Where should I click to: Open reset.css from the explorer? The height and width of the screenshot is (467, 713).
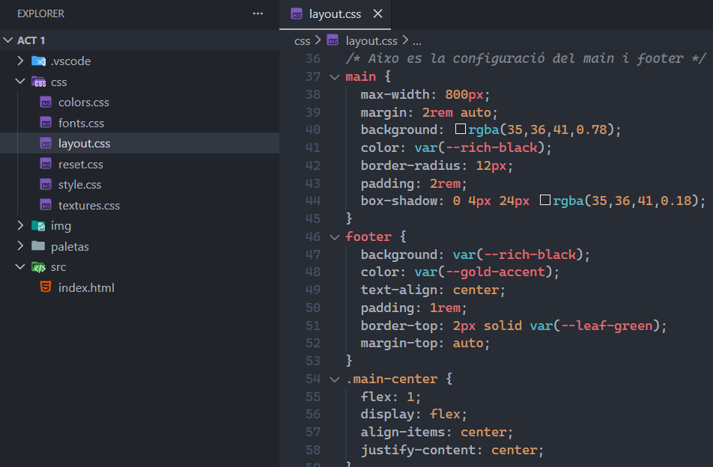pyautogui.click(x=80, y=164)
